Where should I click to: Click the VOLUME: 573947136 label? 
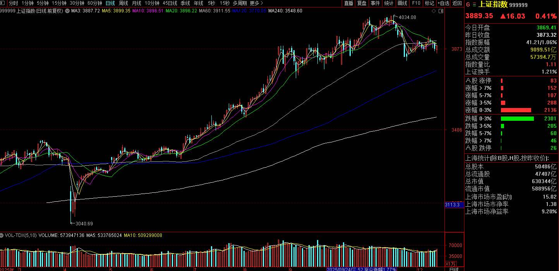61,235
